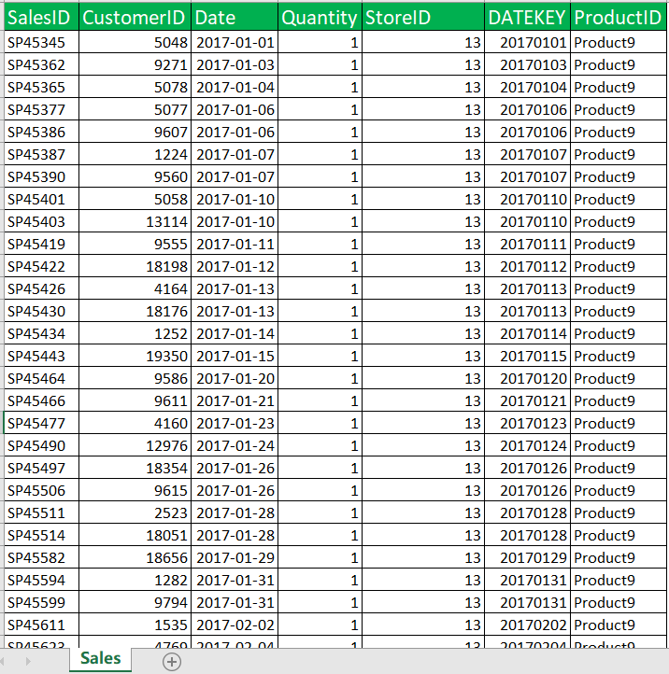Image resolution: width=669 pixels, height=674 pixels.
Task: Click date cell 2017-01-01
Action: [235, 42]
